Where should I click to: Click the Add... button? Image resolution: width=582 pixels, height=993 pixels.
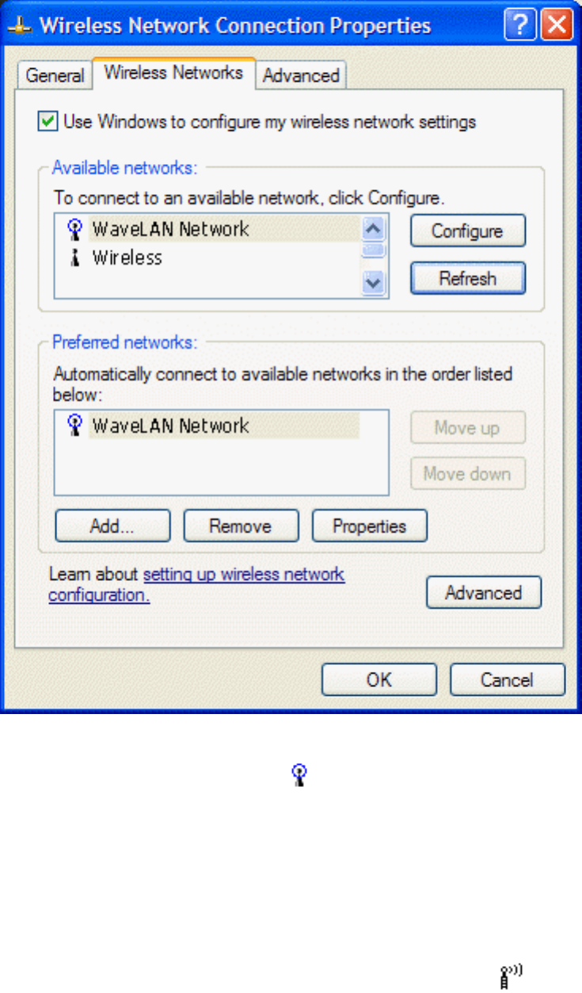(x=112, y=525)
